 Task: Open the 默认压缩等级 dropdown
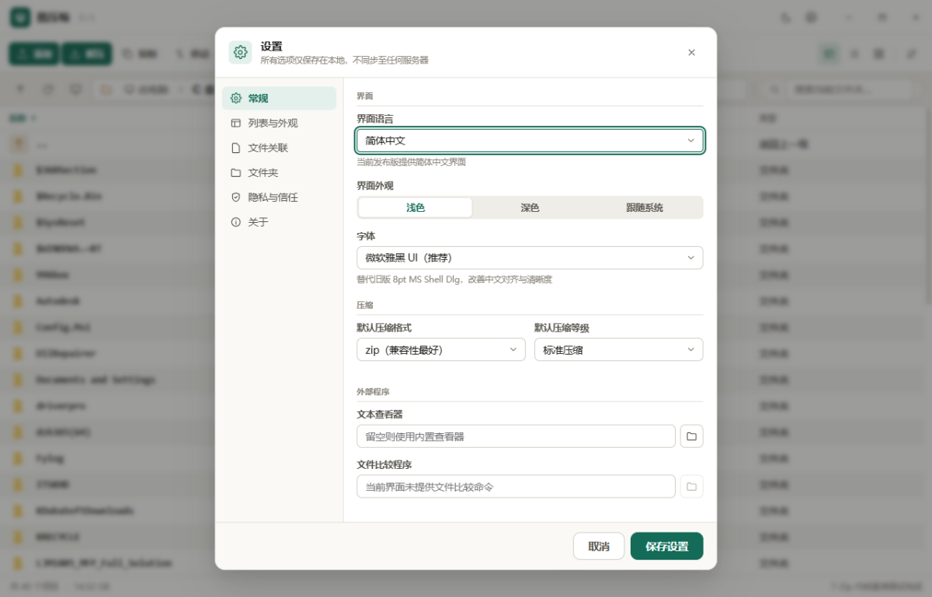click(619, 349)
